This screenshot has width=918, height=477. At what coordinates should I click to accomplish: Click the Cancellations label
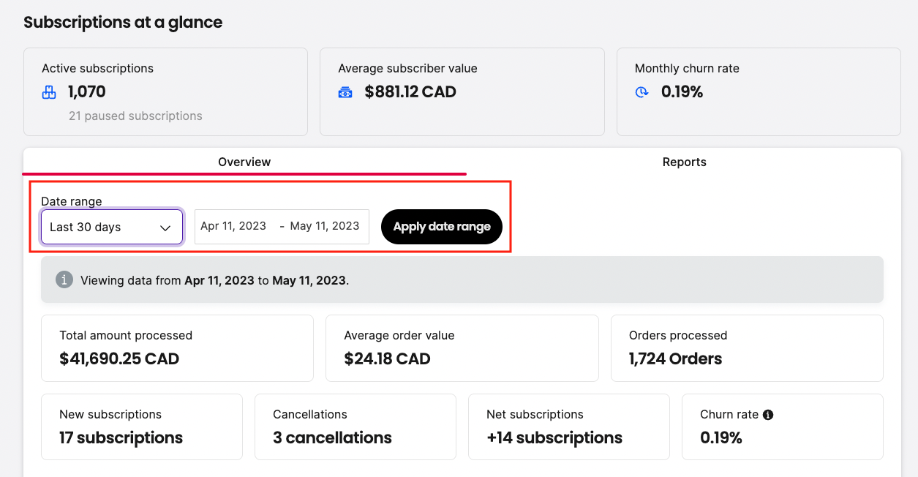(x=310, y=414)
